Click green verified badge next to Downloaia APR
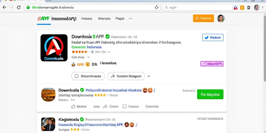 (107, 37)
